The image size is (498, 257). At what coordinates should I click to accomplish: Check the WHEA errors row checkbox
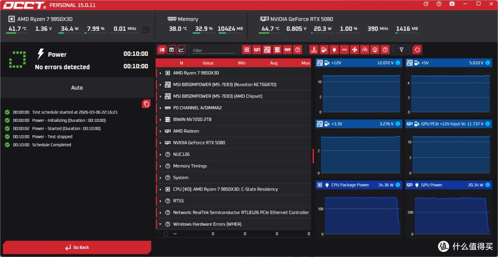coord(166,234)
